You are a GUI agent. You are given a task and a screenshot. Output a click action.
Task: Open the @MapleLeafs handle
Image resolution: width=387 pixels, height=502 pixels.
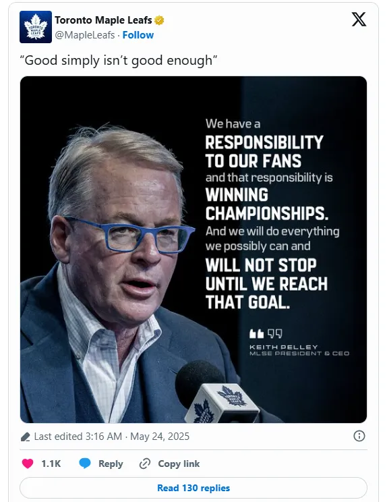coord(85,35)
